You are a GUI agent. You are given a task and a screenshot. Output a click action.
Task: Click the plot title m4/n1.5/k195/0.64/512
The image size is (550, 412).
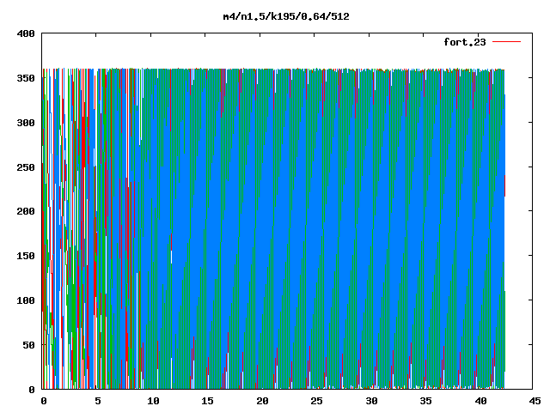[286, 17]
